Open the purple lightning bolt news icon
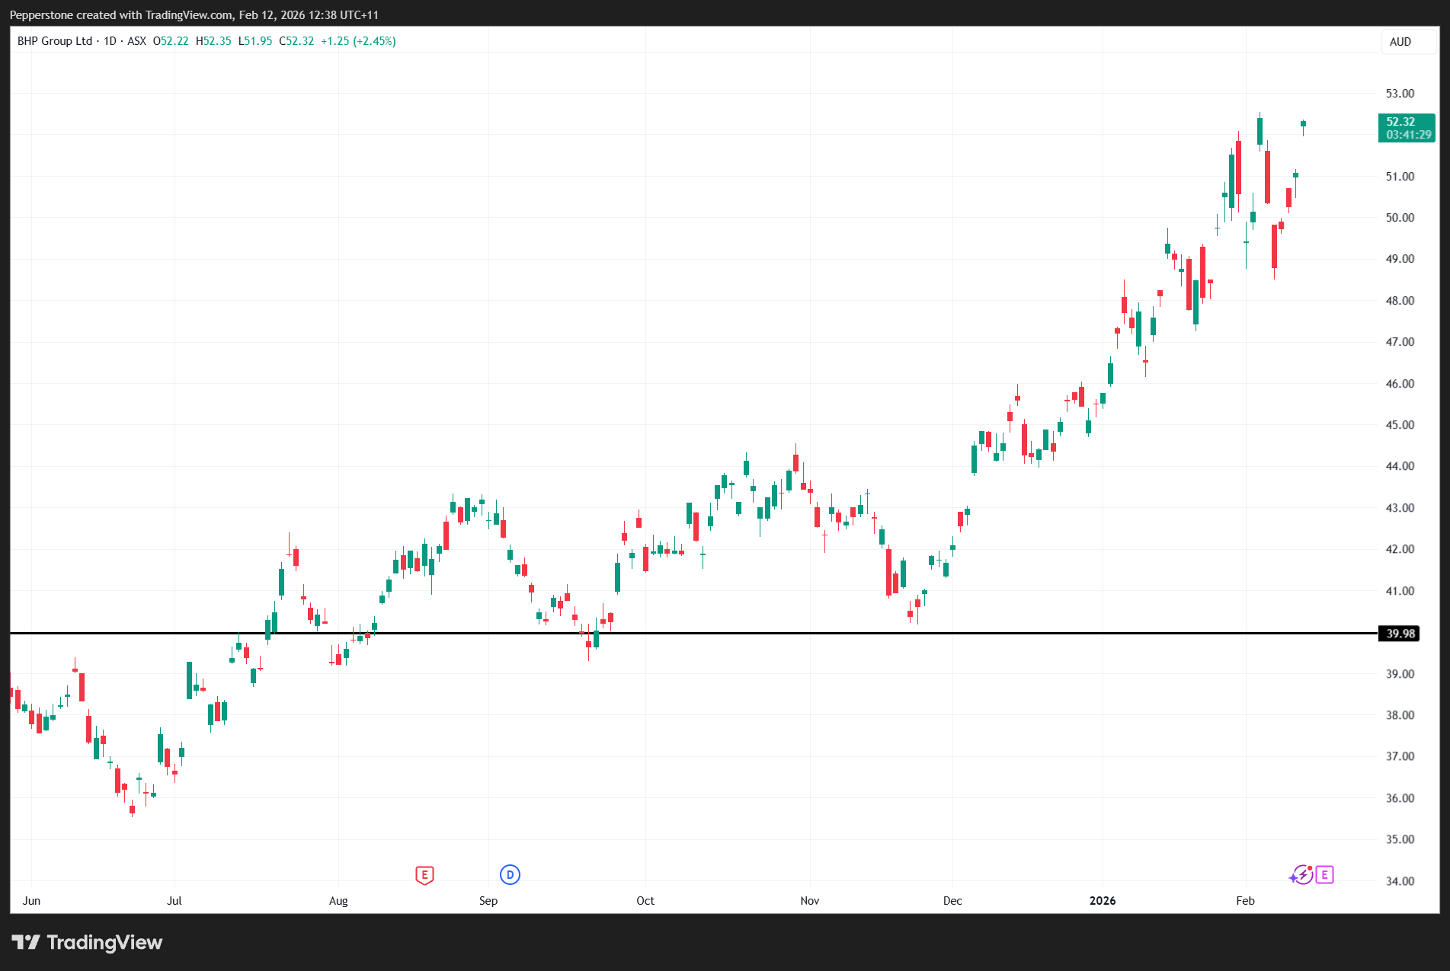 (x=1302, y=875)
